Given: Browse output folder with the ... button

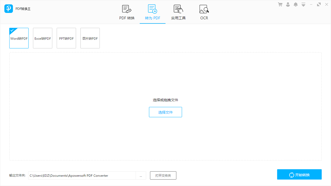Looking at the screenshot, I should [x=141, y=175].
